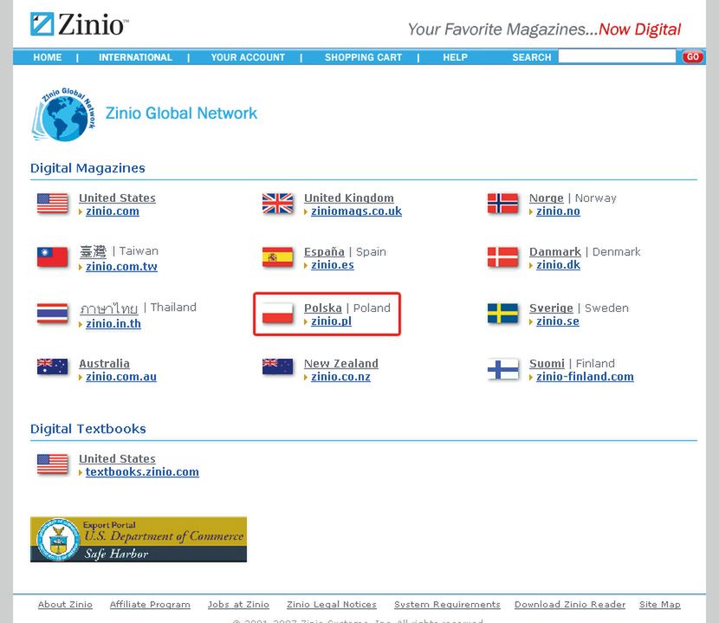This screenshot has height=623, width=719.
Task: Open the HOME menu item
Action: click(48, 57)
